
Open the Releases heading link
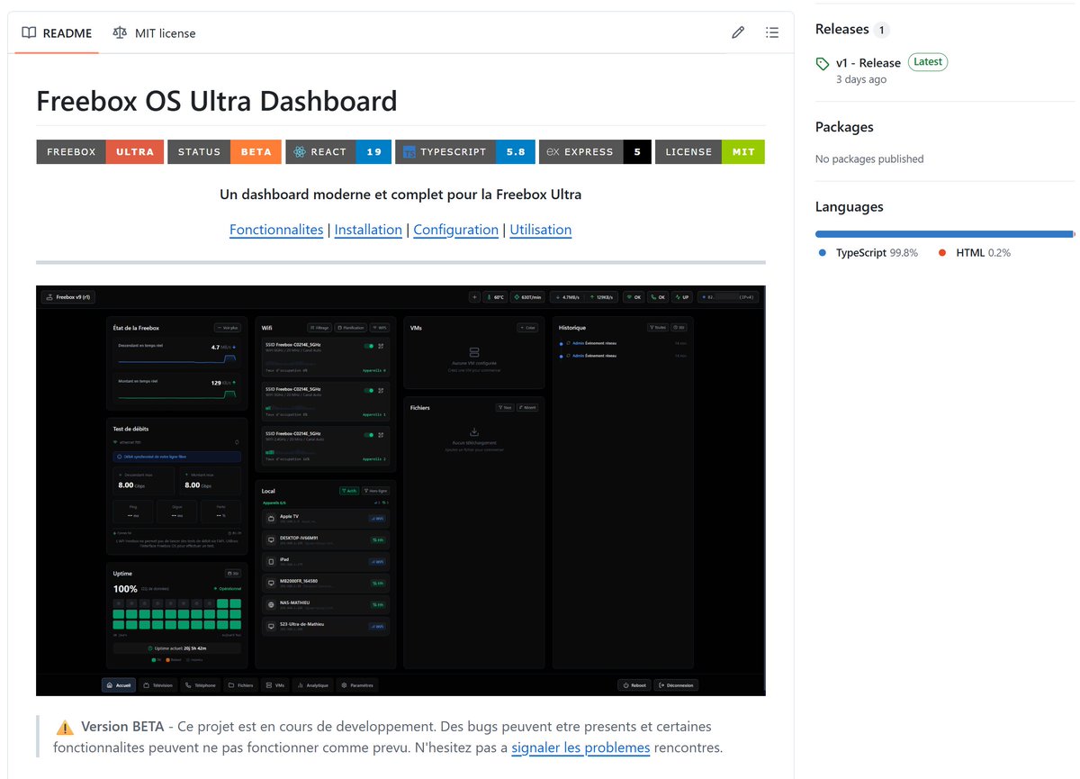tap(842, 29)
